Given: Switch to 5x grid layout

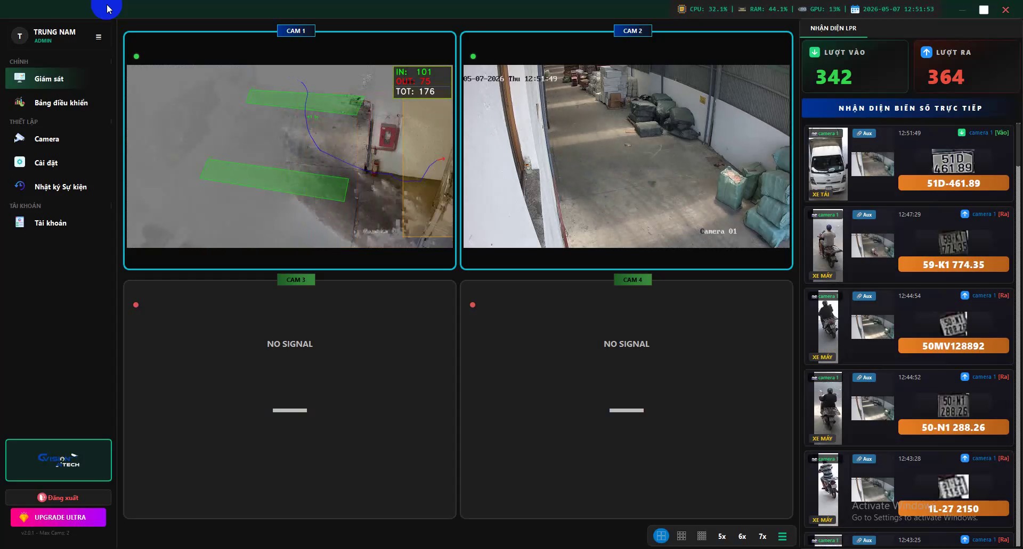Looking at the screenshot, I should pos(722,536).
